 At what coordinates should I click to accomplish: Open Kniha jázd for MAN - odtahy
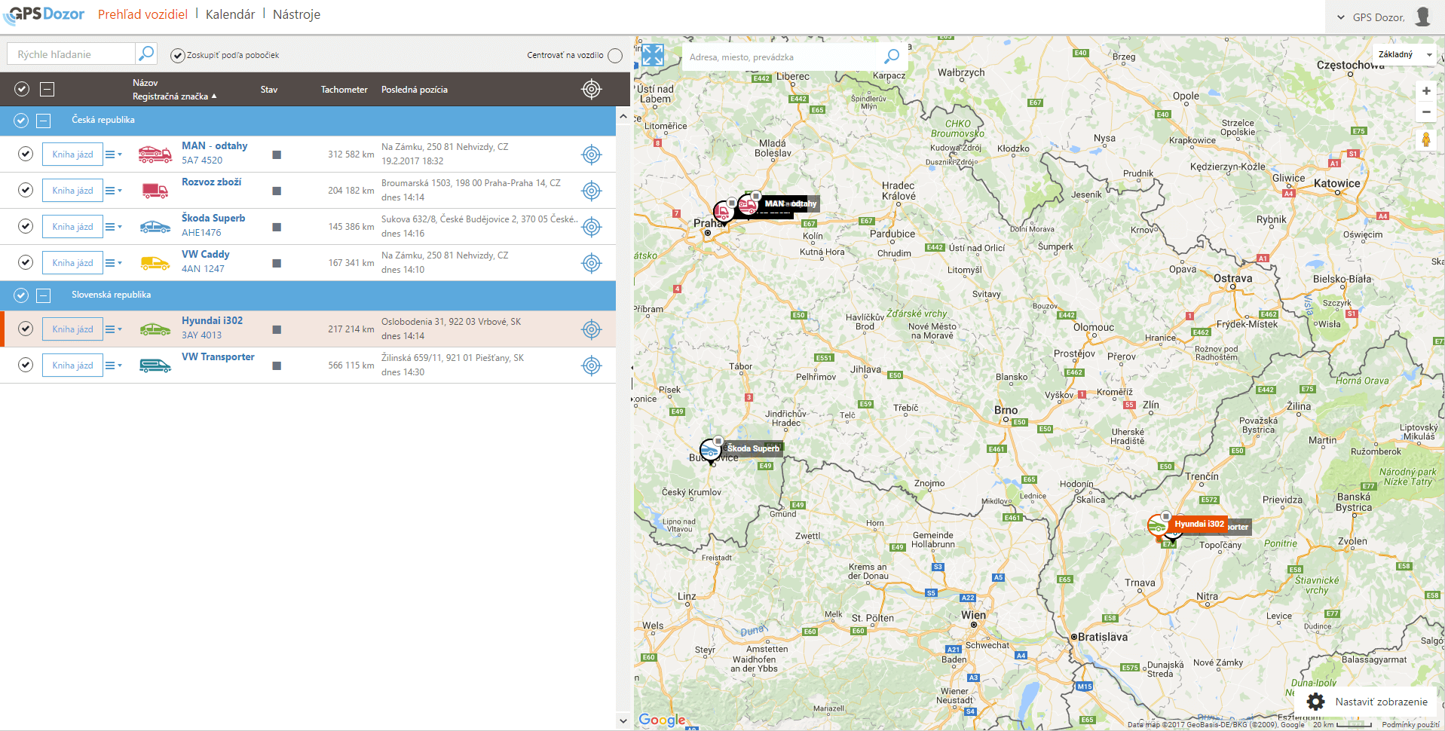(72, 154)
